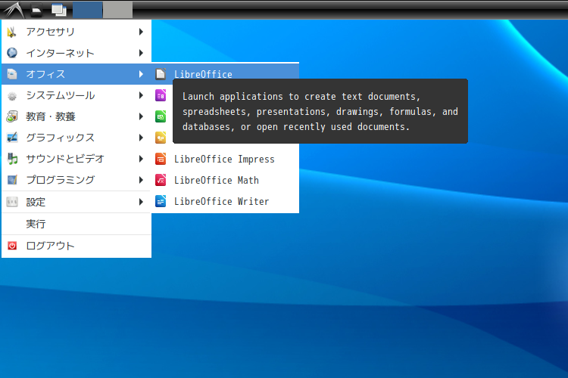
Task: Expand the グラフィックス submenu arrow
Action: [142, 138]
